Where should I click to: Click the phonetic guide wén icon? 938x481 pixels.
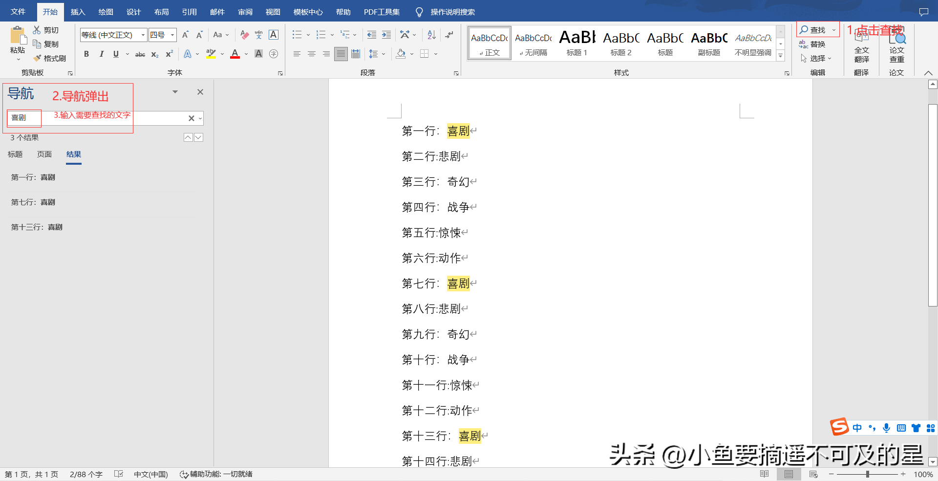(259, 35)
